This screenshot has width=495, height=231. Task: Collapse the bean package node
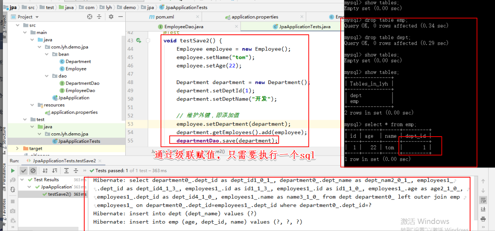(47, 54)
